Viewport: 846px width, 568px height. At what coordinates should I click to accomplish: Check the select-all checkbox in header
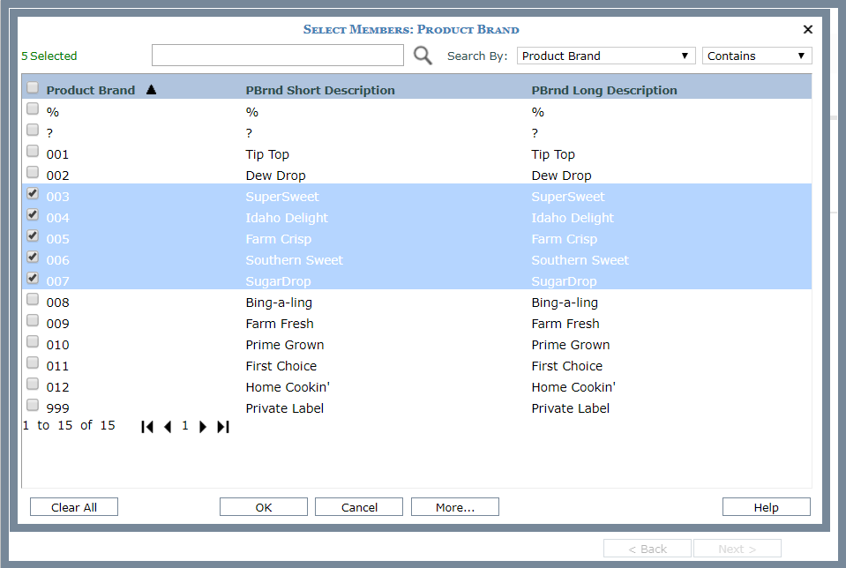click(x=33, y=87)
